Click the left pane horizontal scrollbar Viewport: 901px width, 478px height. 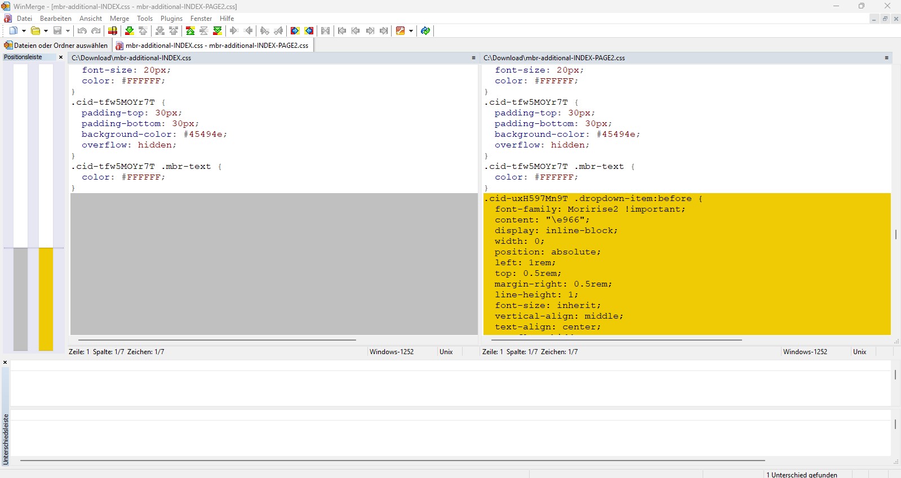click(217, 340)
